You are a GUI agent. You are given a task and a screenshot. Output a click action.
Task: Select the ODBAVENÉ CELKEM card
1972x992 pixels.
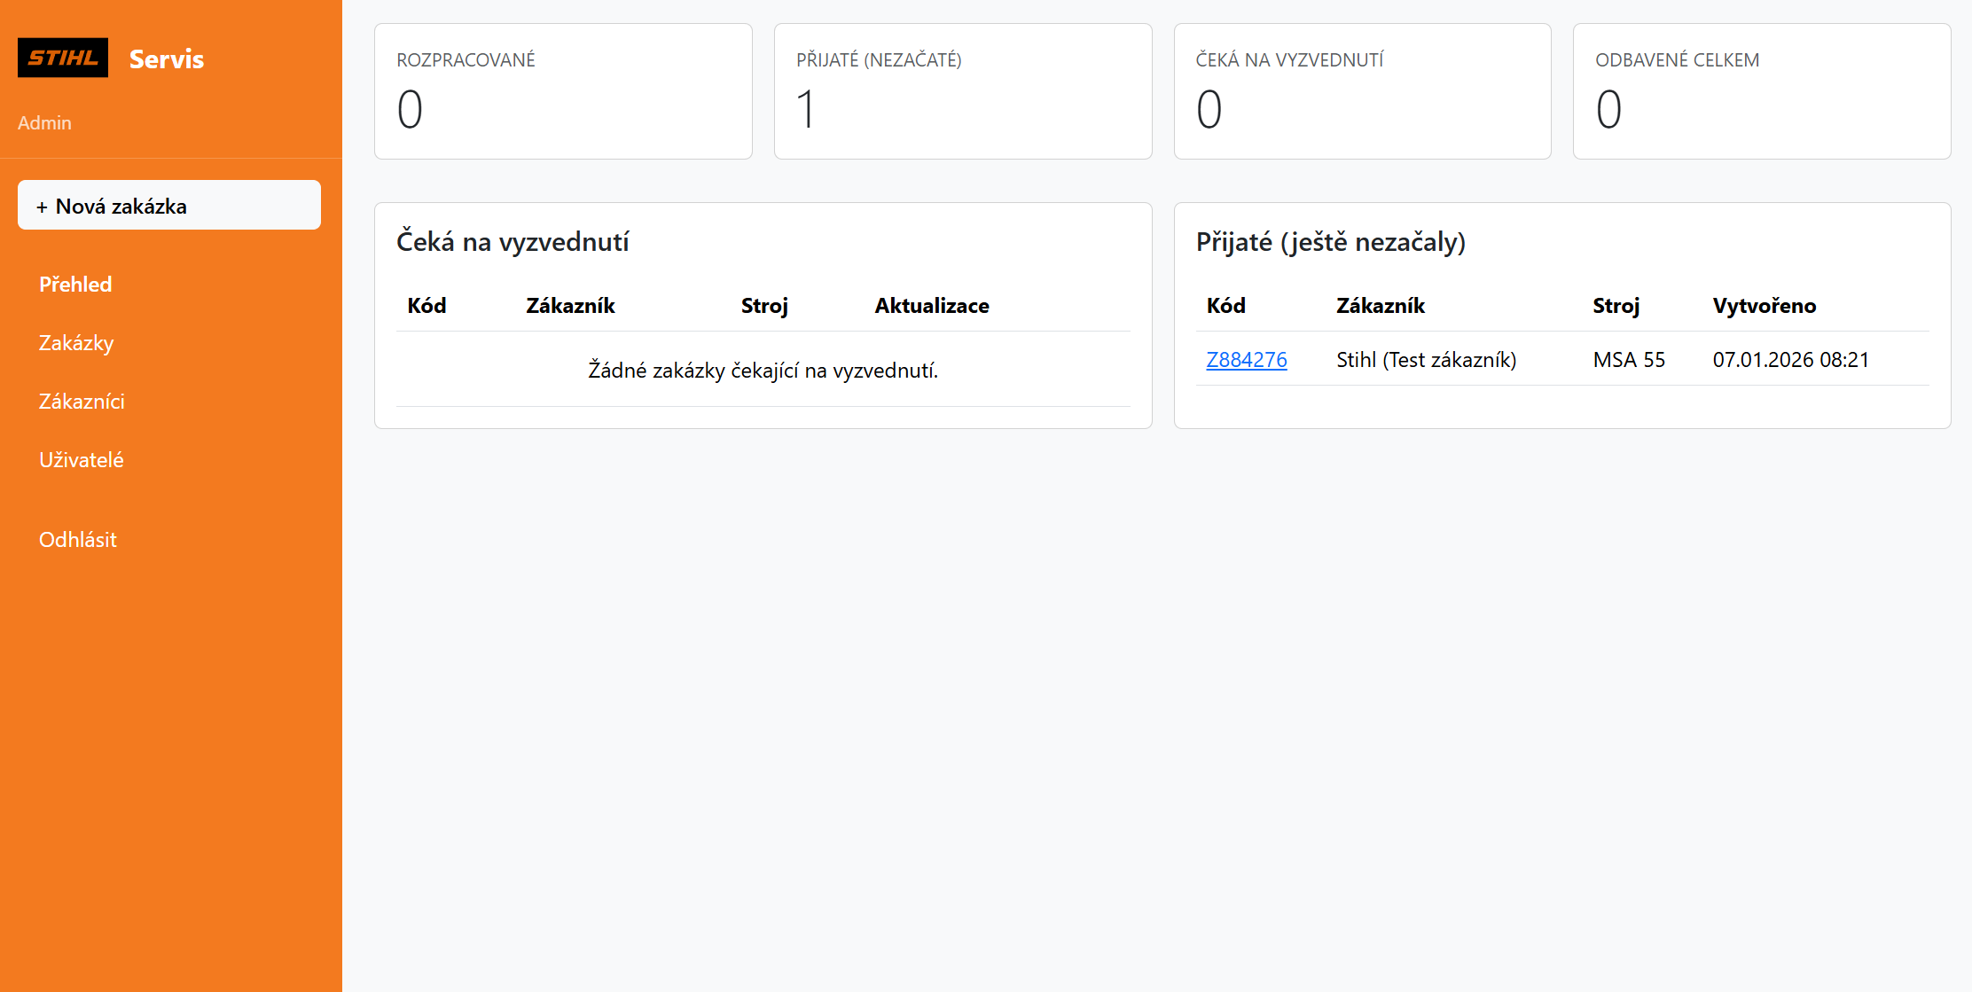point(1761,90)
